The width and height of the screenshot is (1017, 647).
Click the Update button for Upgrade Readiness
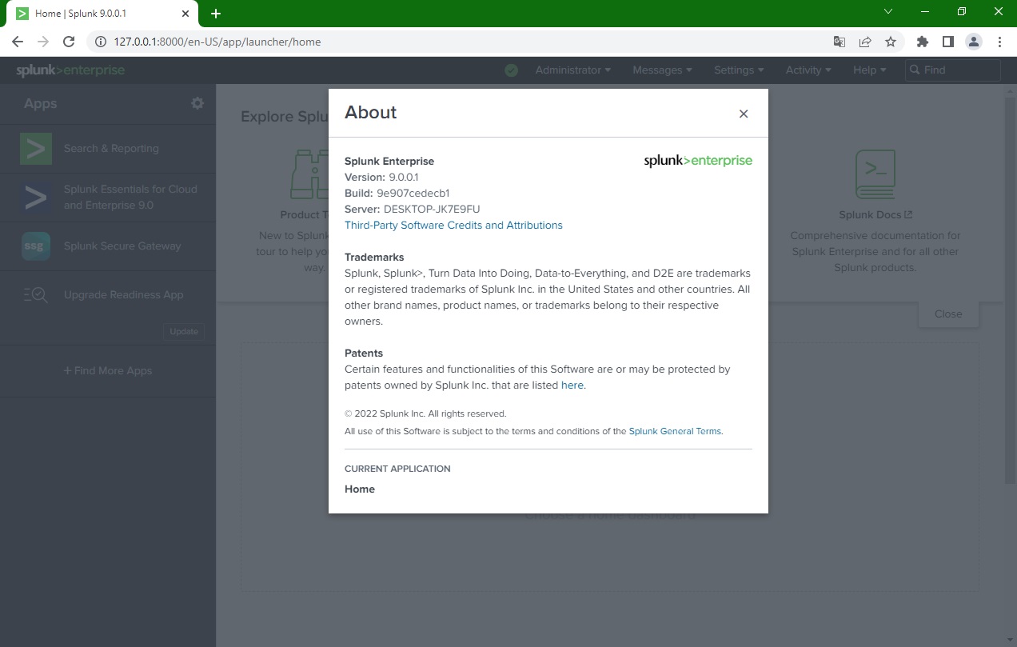click(x=184, y=331)
